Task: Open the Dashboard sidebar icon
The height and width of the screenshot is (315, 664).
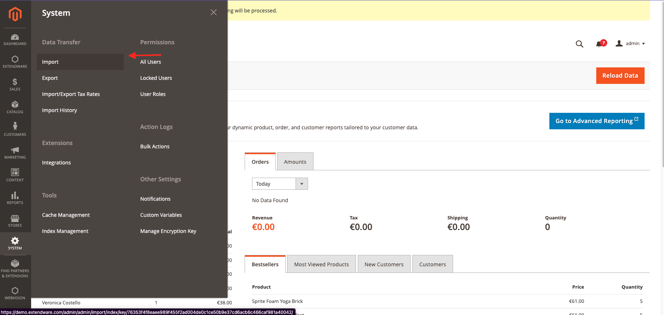Action: [15, 40]
